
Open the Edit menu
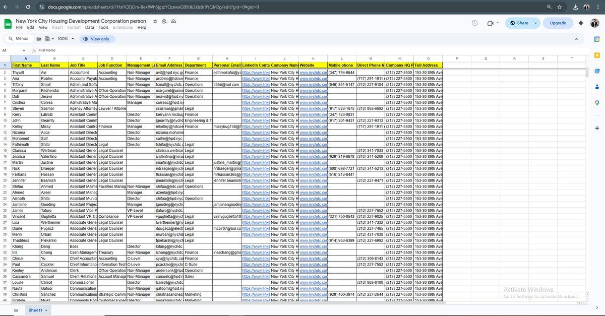[31, 27]
